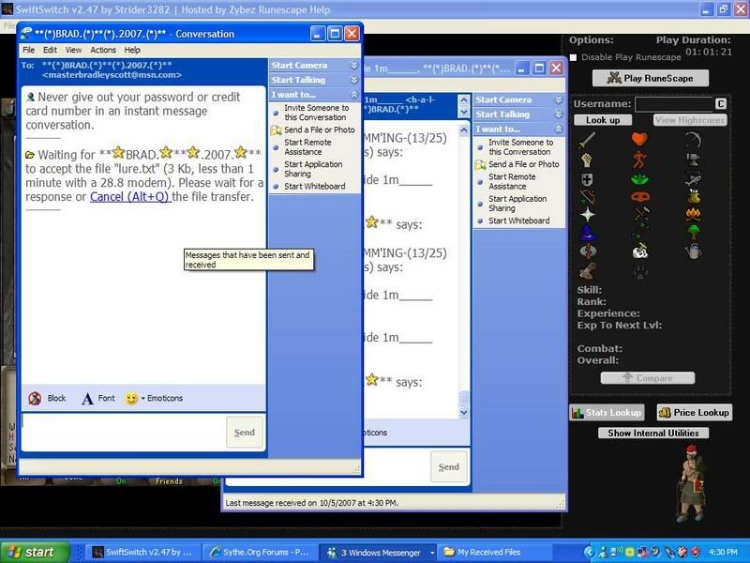This screenshot has height=563, width=750.
Task: Select the Hitpoints heart skill icon
Action: 639,139
